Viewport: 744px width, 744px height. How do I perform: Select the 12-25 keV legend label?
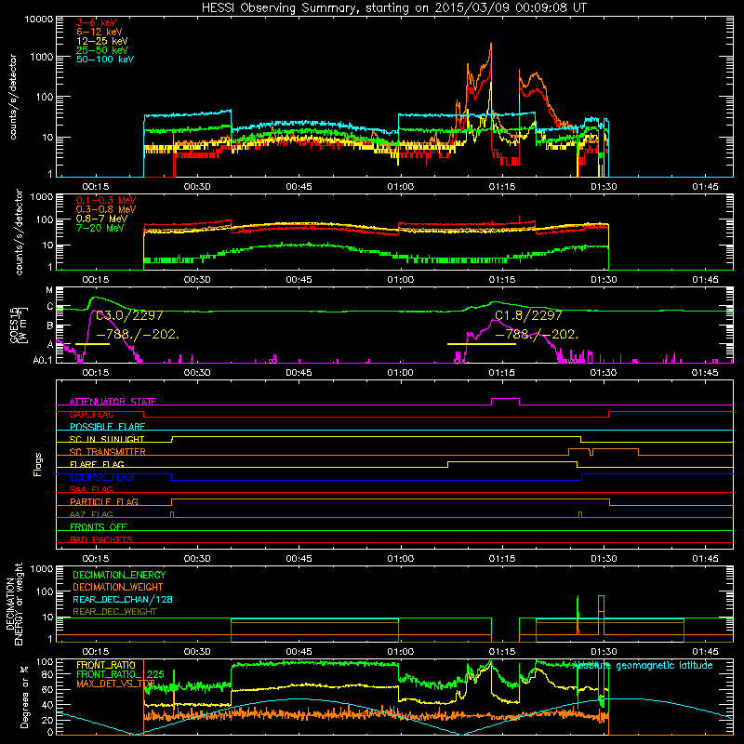pos(102,41)
